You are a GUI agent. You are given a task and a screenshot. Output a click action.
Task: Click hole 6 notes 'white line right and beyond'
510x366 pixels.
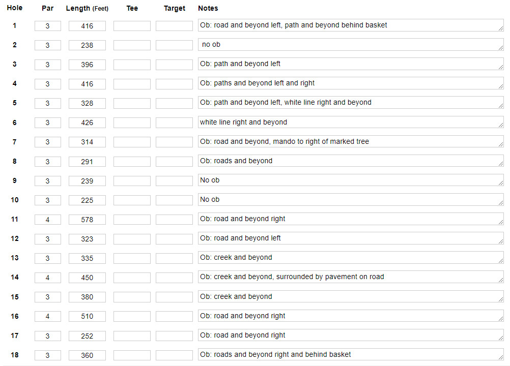click(x=350, y=122)
